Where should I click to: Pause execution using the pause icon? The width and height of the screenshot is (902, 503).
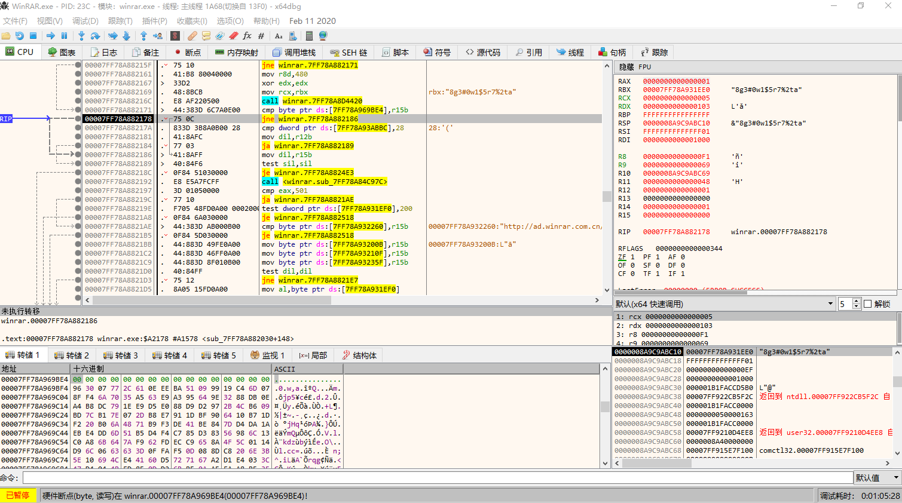(x=65, y=36)
